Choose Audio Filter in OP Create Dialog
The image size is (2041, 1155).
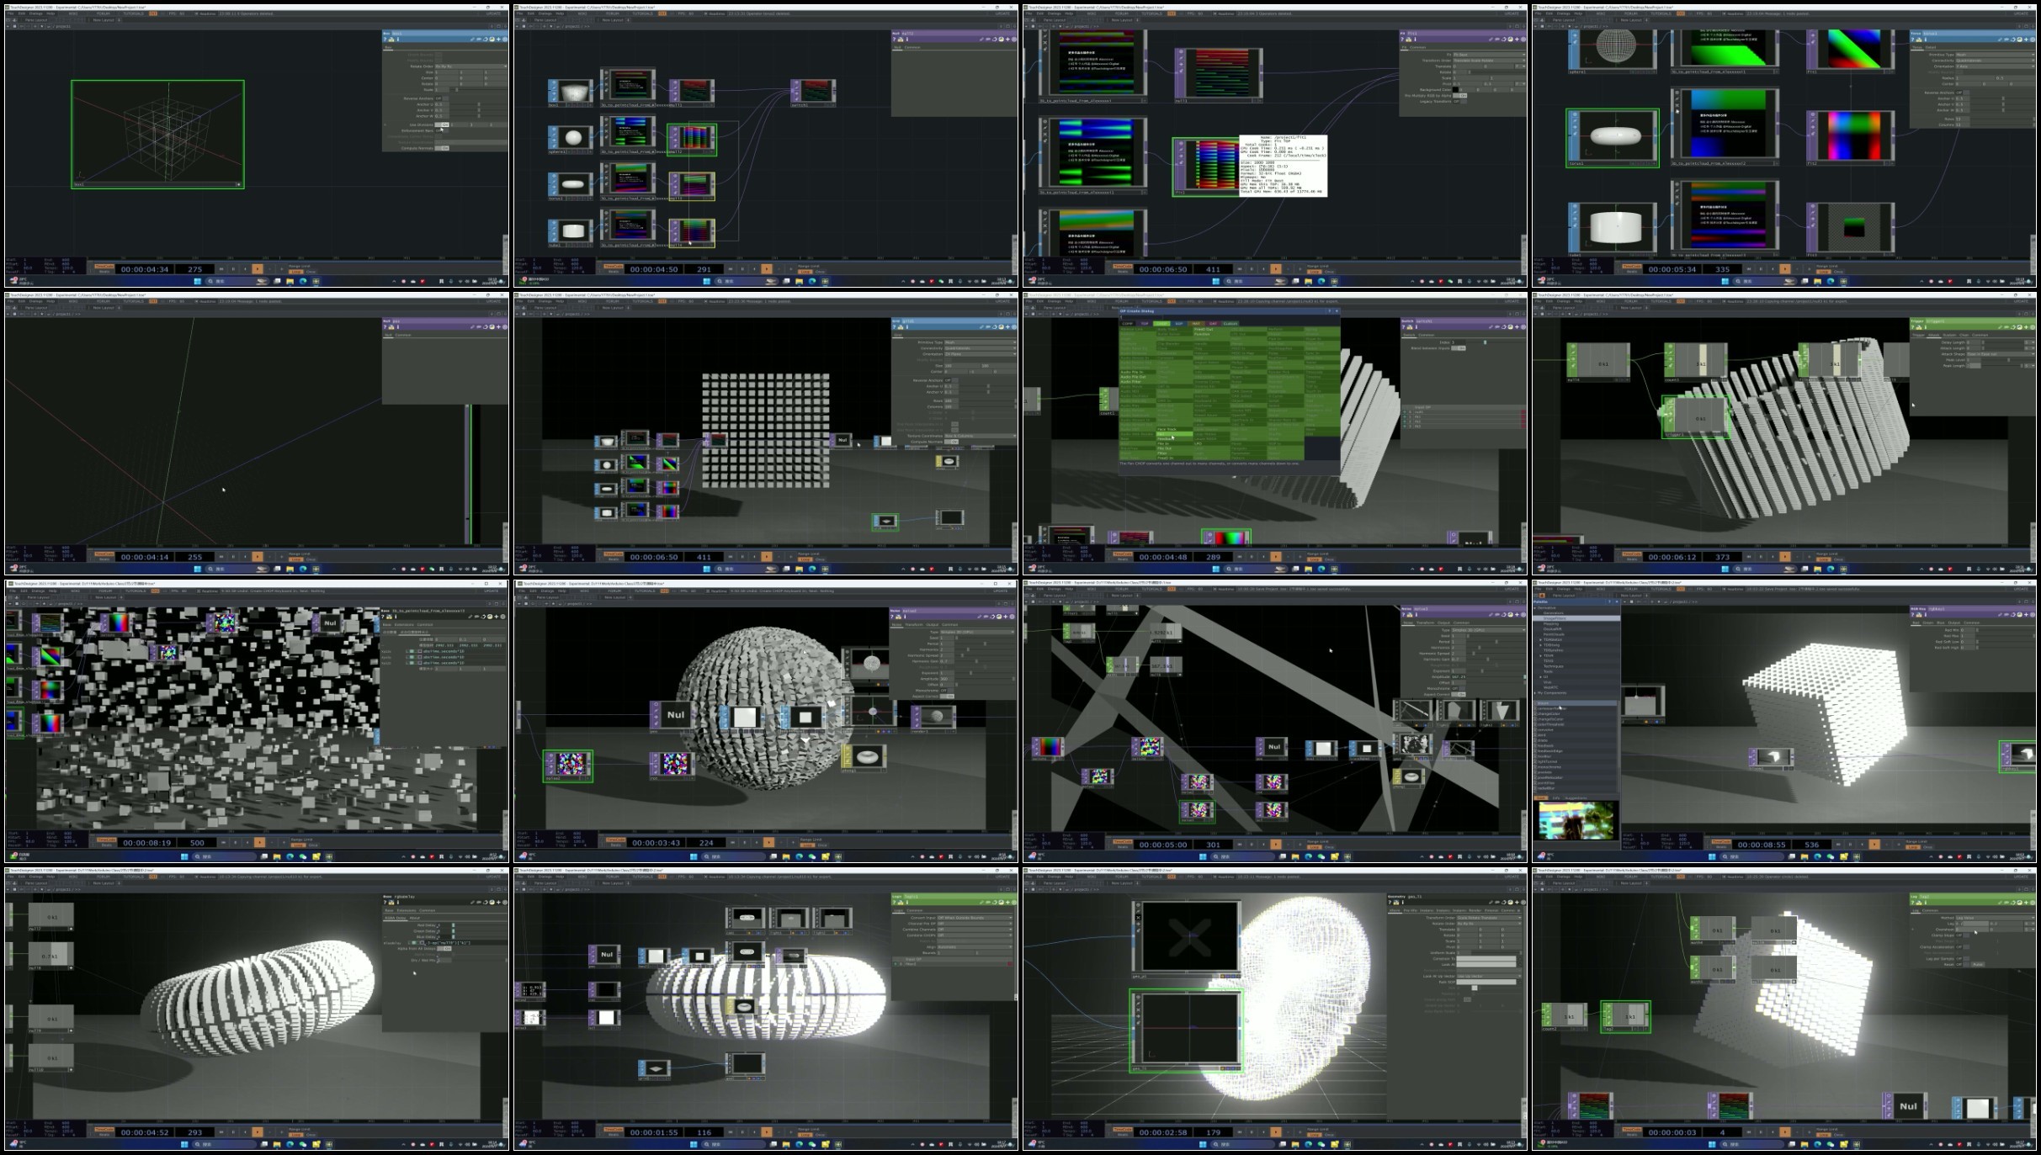[1130, 382]
